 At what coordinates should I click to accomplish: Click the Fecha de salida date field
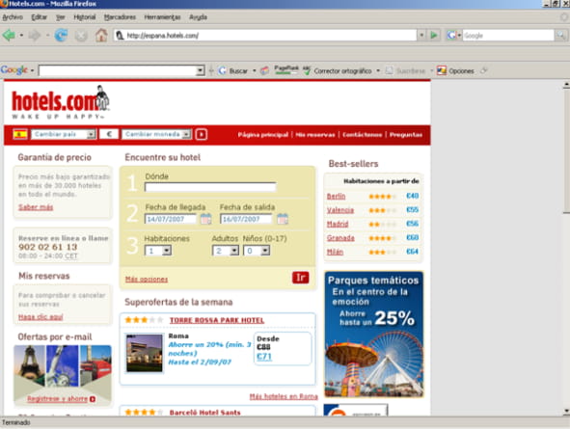point(246,219)
